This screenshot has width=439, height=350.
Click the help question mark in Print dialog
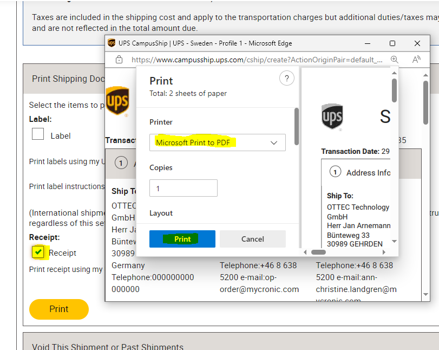pyautogui.click(x=287, y=78)
